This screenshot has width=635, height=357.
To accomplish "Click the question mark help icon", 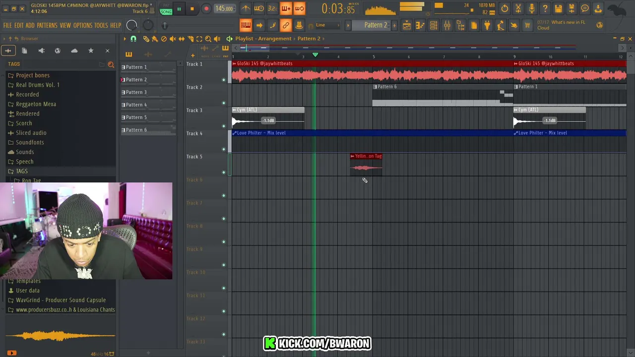I will click(x=545, y=8).
